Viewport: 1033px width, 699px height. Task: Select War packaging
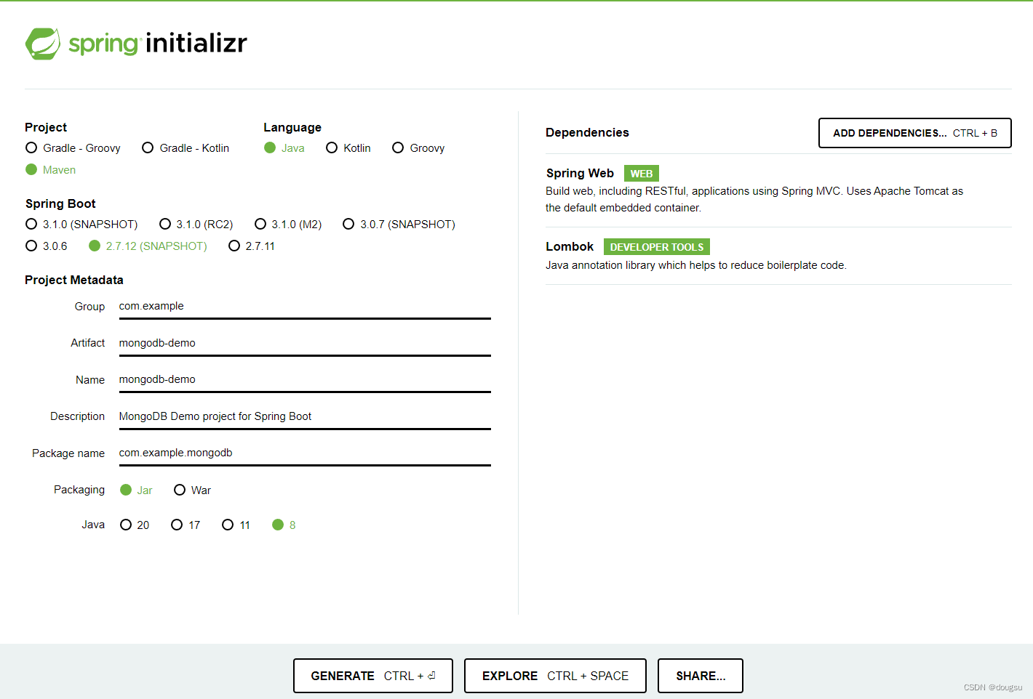point(193,490)
